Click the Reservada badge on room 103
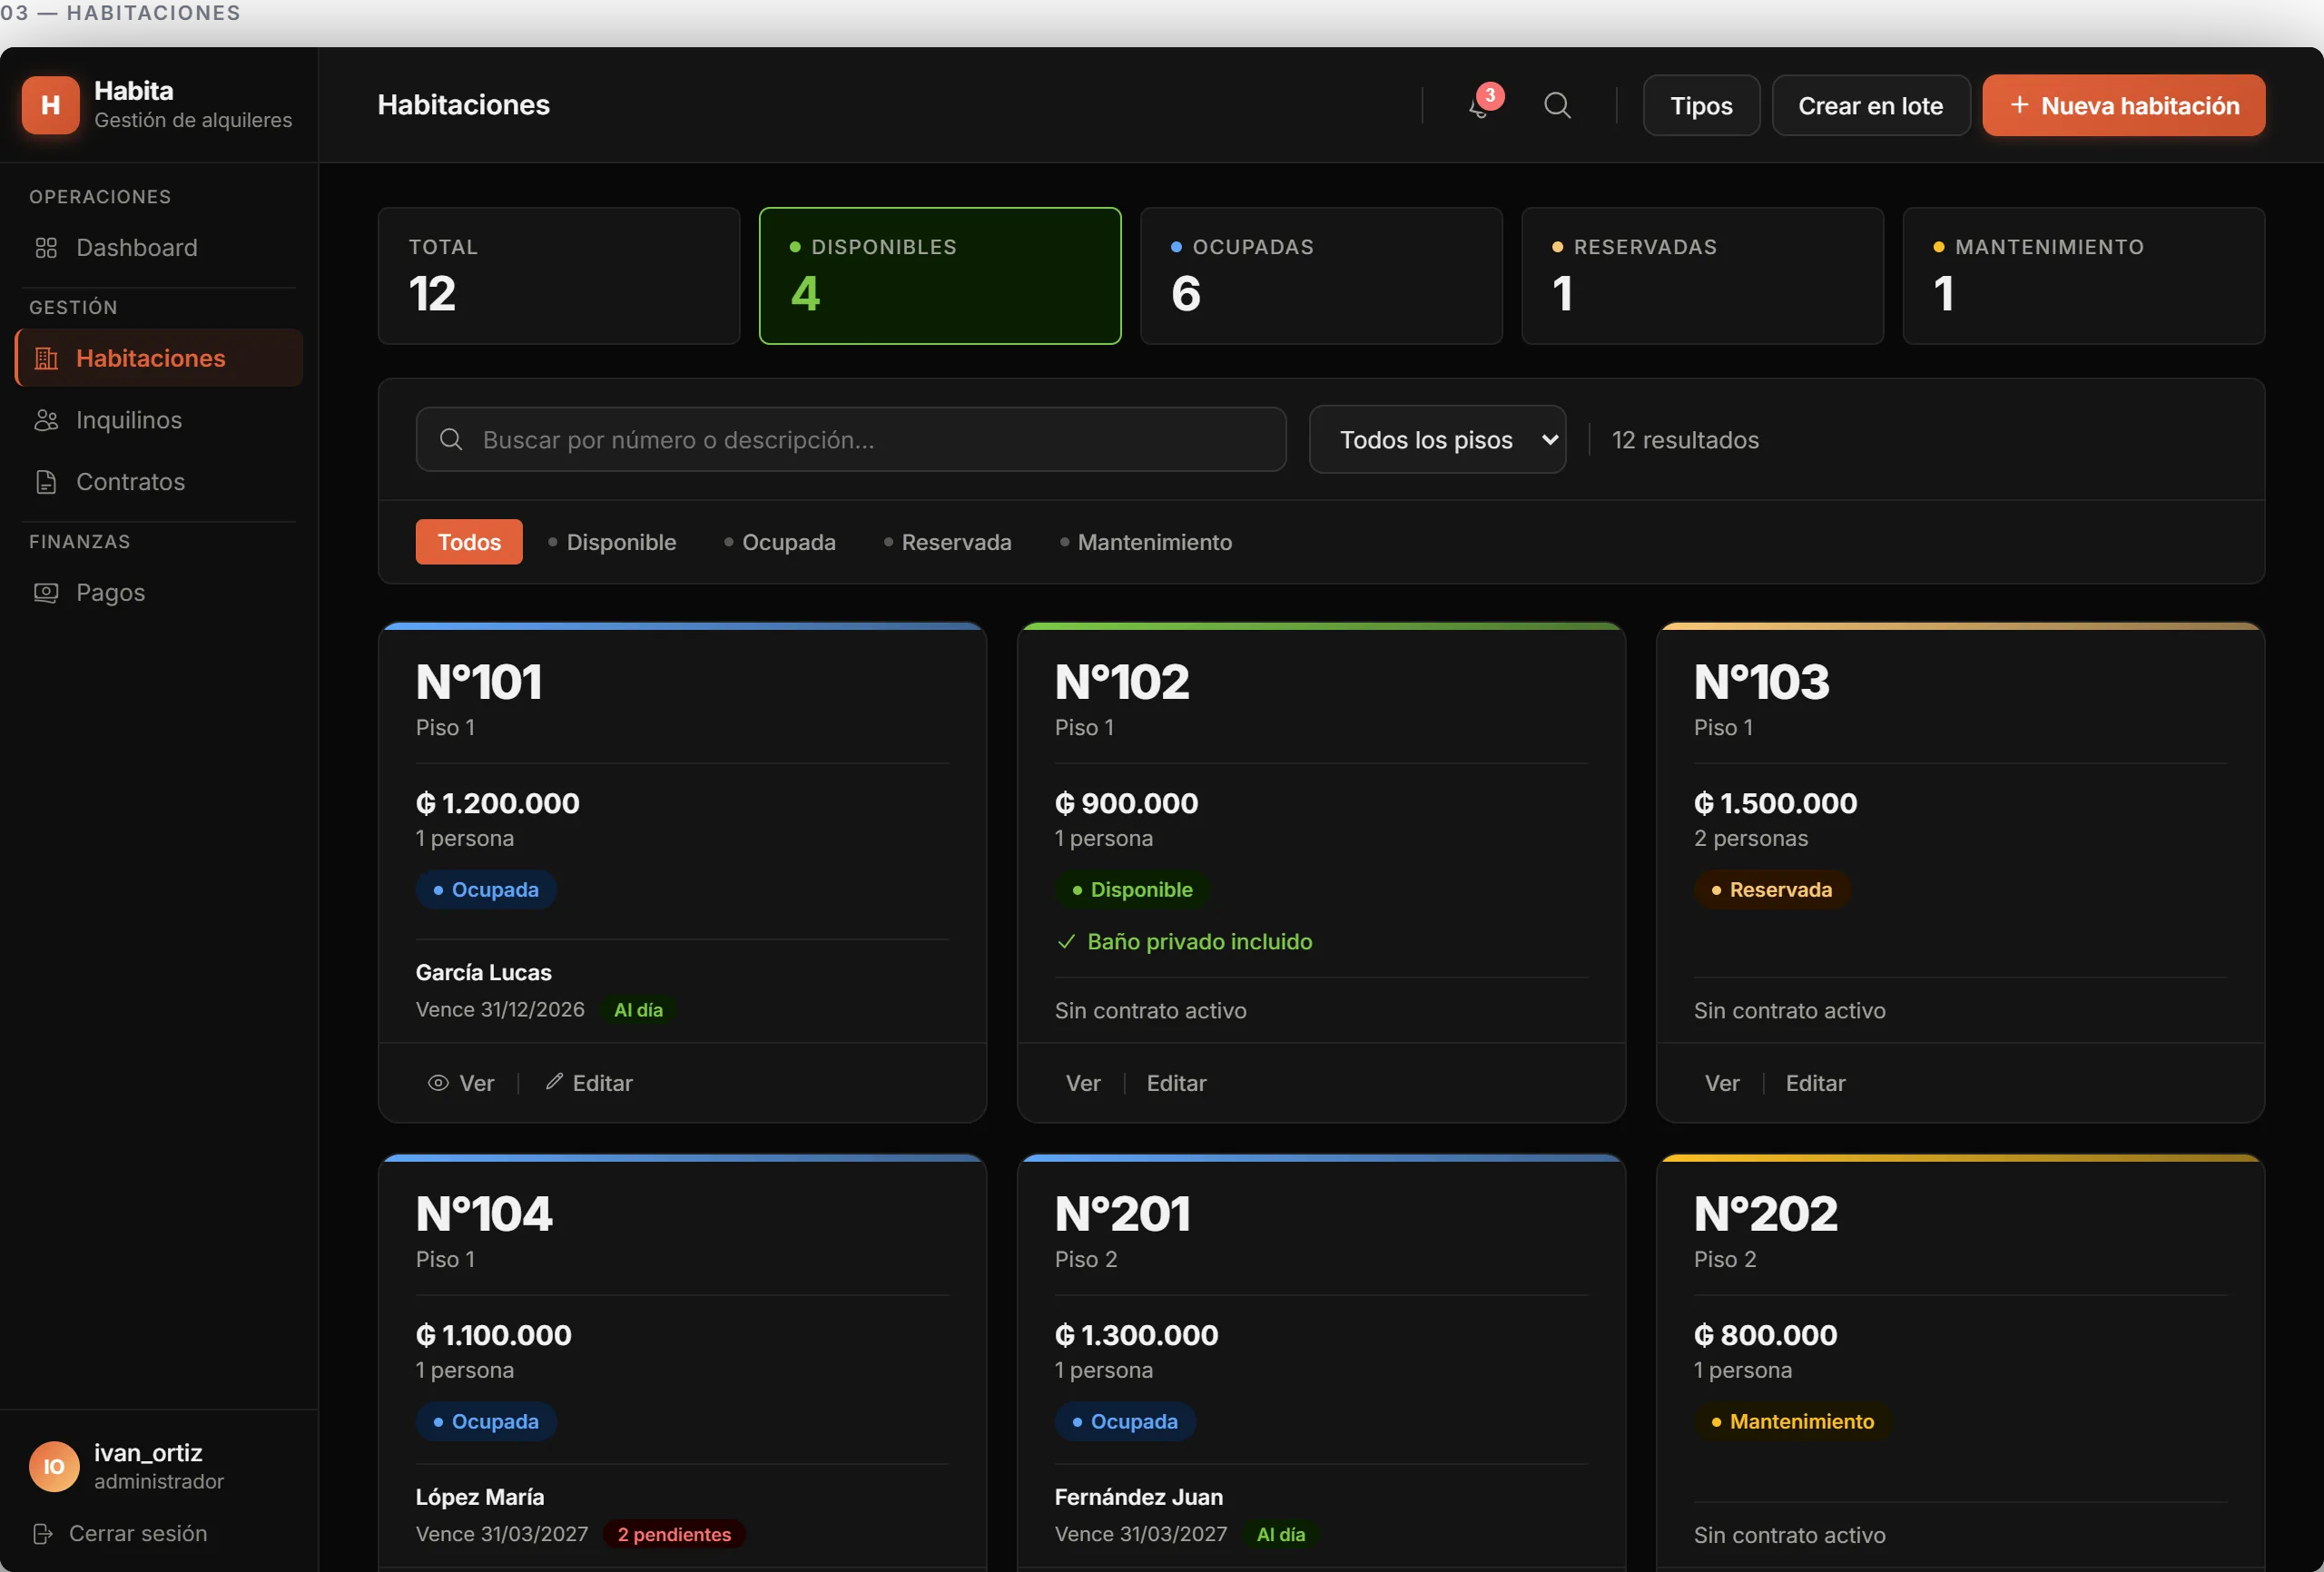 1772,890
